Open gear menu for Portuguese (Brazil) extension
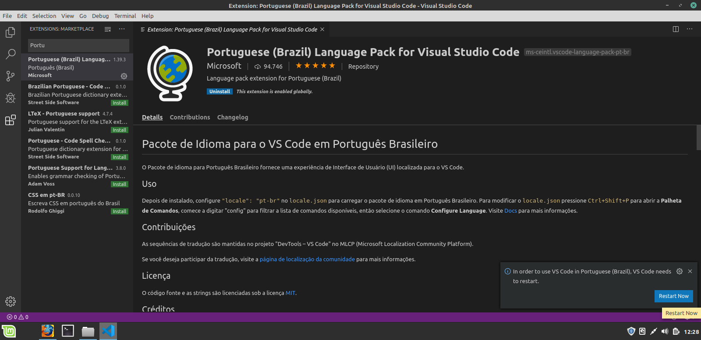The height and width of the screenshot is (340, 701). (124, 76)
